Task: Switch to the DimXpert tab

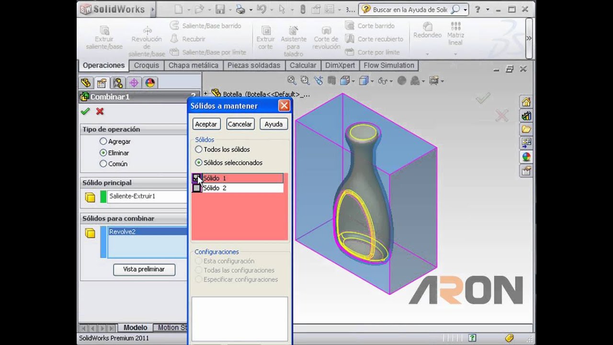Action: coord(340,65)
